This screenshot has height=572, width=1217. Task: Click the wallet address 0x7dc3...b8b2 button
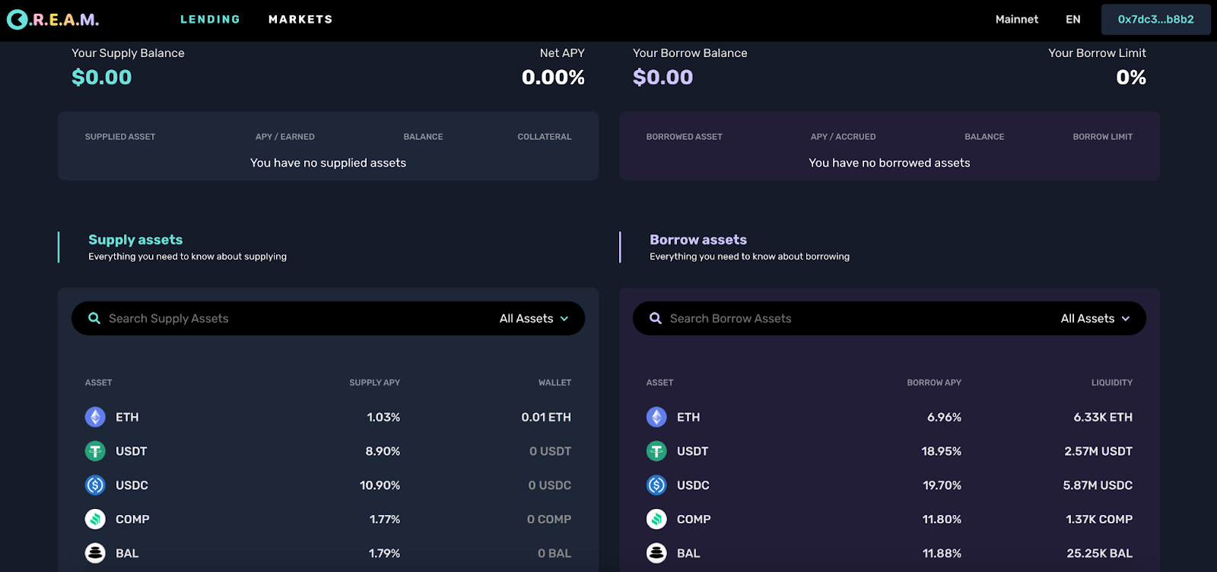1156,20
